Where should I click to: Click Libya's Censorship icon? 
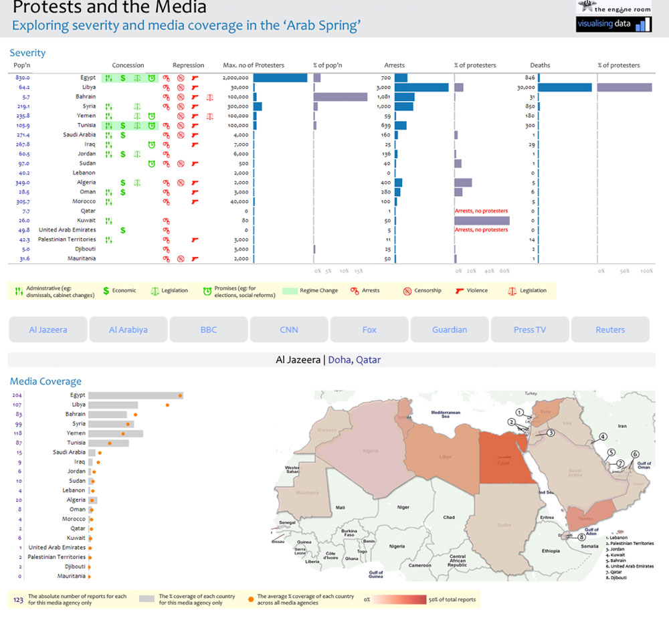(181, 88)
